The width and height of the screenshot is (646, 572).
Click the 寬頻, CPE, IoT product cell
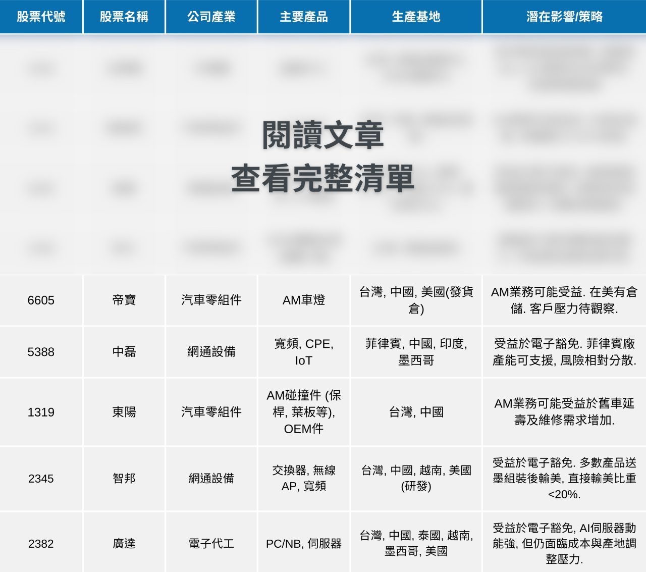(304, 352)
